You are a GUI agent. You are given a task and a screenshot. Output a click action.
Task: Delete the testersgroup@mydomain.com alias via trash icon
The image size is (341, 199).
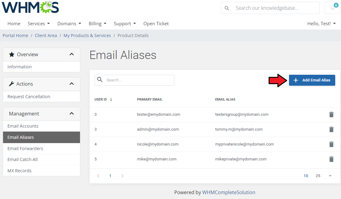click(331, 115)
